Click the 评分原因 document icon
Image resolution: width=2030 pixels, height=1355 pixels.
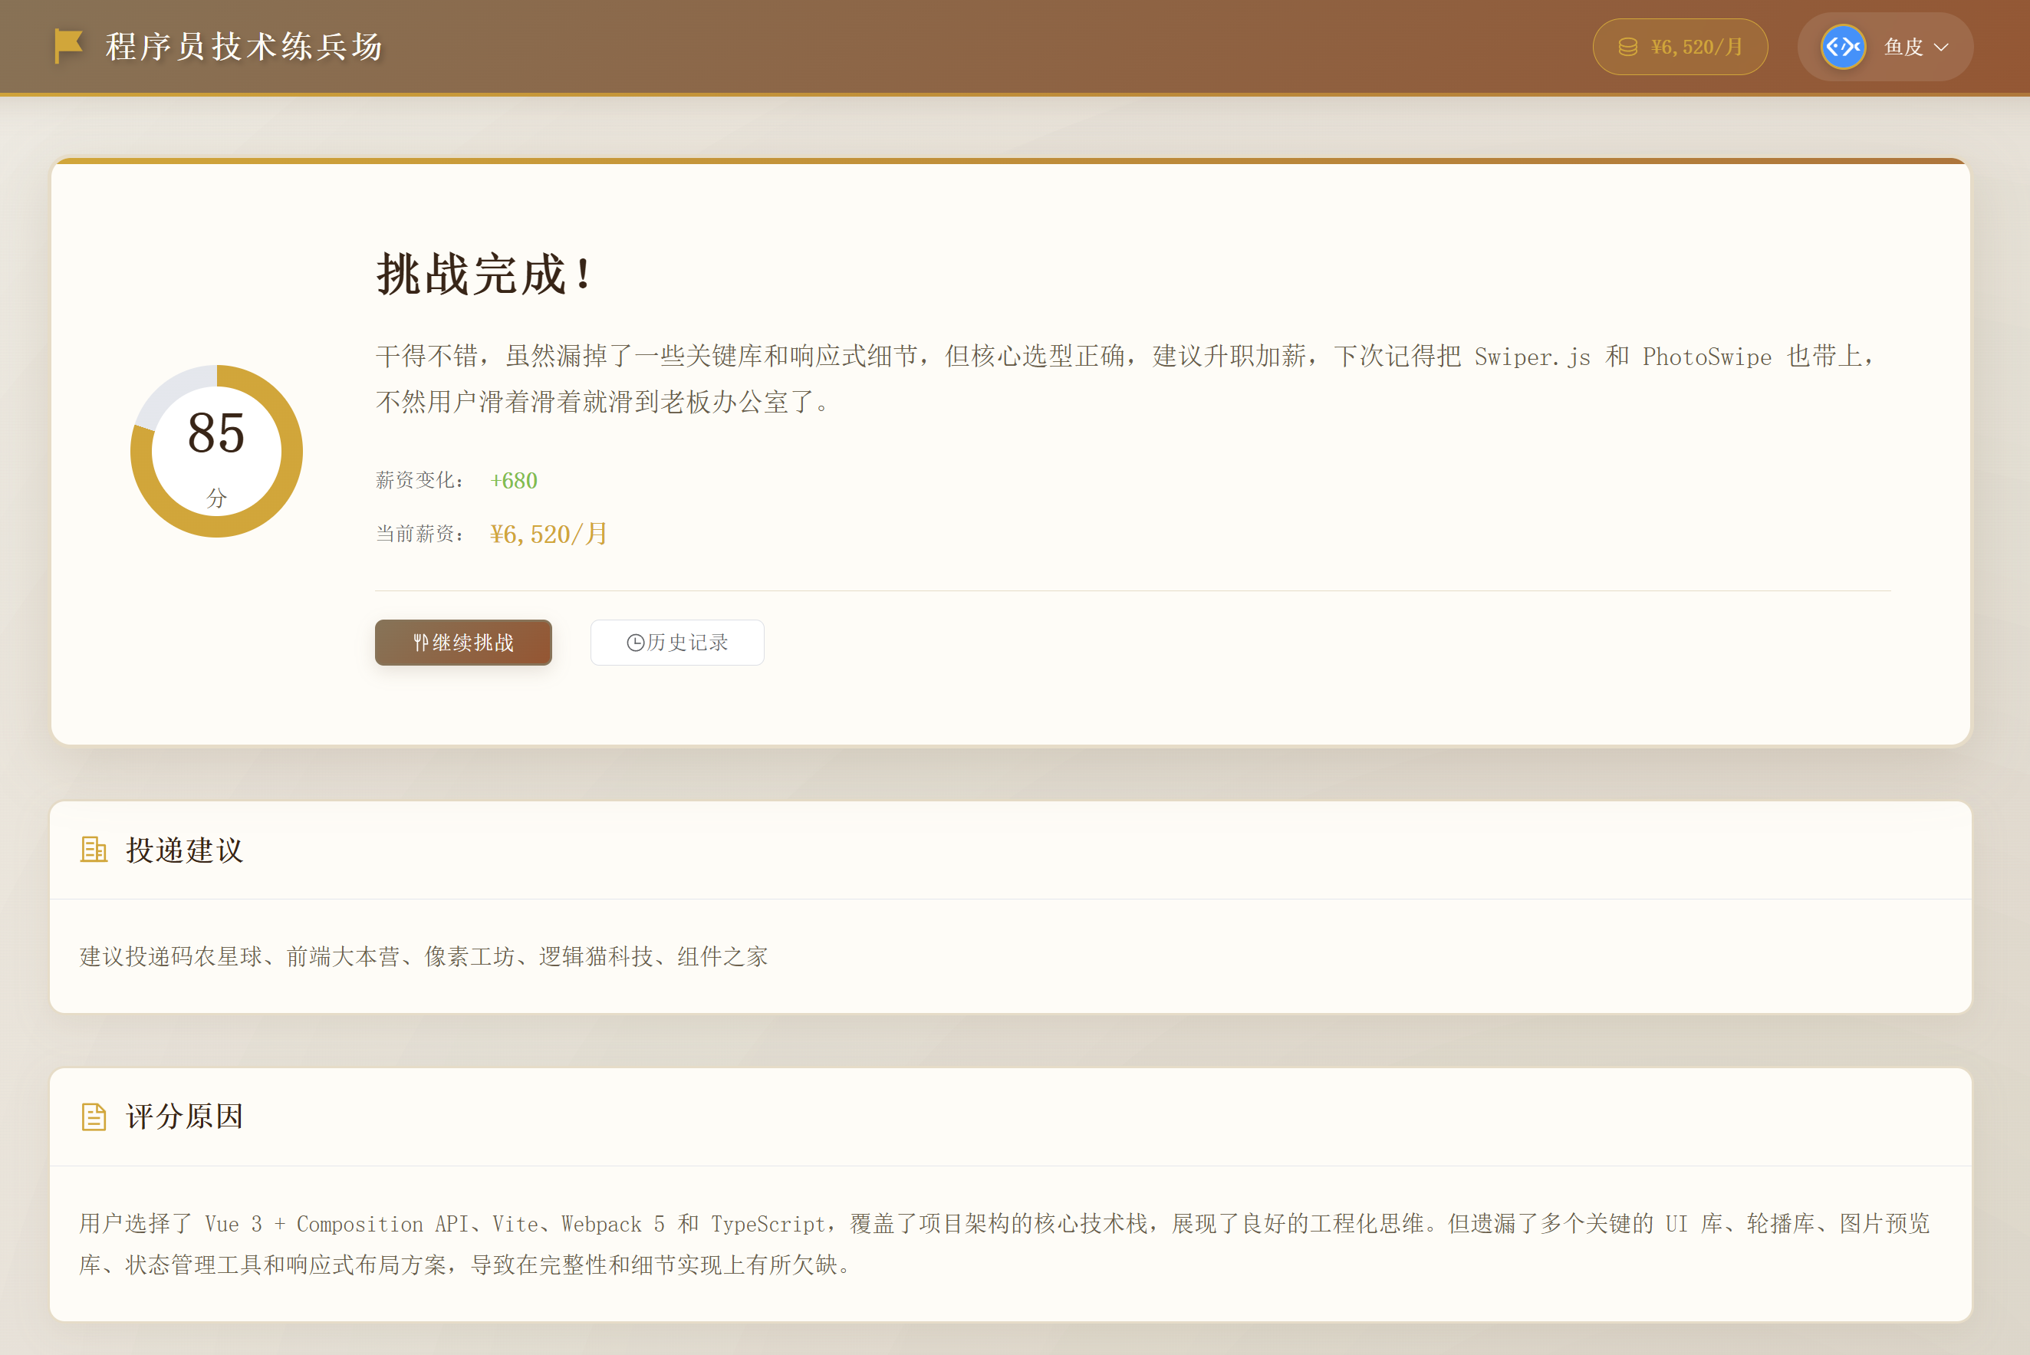pos(94,1117)
